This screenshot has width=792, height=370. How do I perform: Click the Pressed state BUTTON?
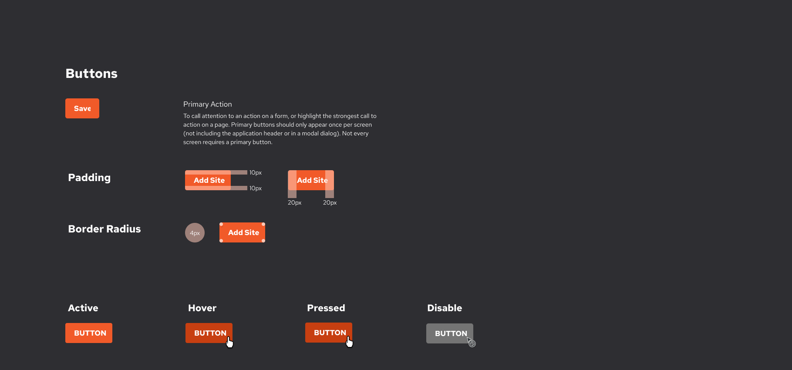click(x=329, y=333)
